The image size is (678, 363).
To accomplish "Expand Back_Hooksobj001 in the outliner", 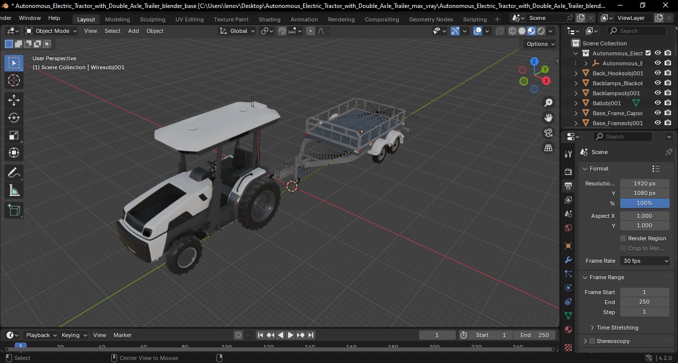I will tap(576, 73).
